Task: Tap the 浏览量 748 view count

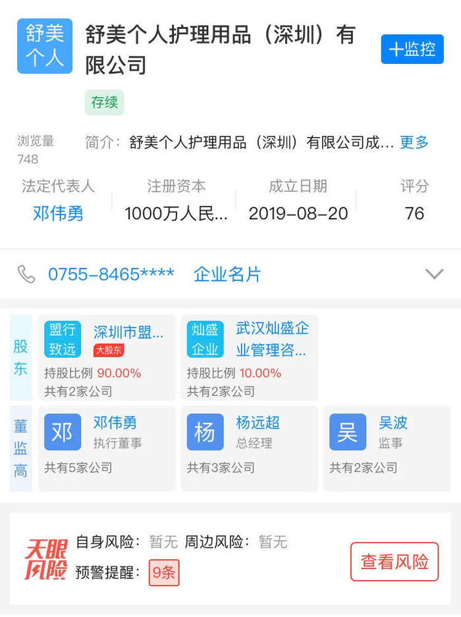Action: (36, 150)
